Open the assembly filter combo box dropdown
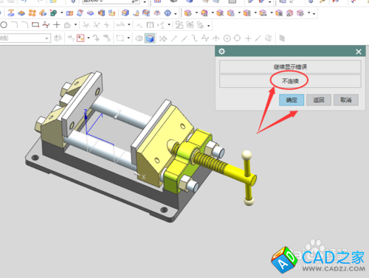 click(x=46, y=38)
